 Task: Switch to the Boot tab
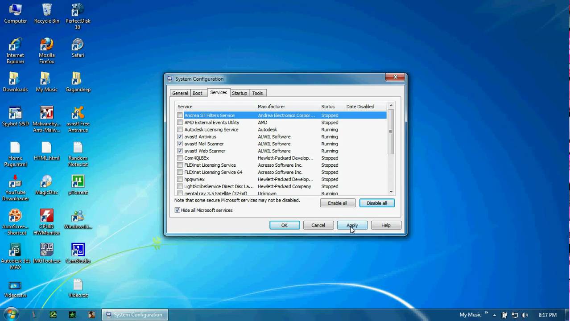[198, 93]
